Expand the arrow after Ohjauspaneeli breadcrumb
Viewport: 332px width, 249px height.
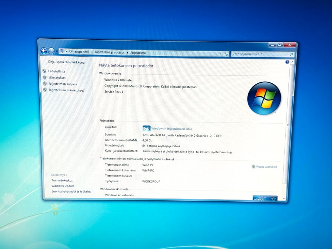[x=92, y=52]
